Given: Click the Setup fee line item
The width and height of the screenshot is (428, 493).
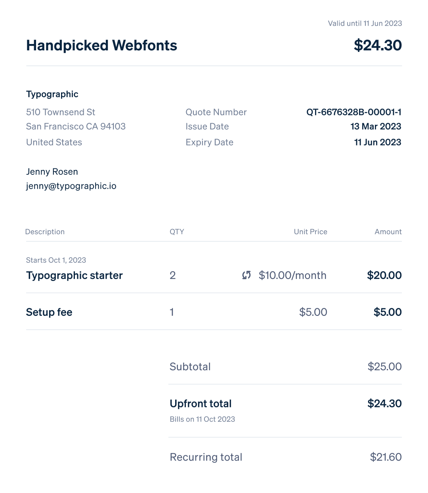Looking at the screenshot, I should pyautogui.click(x=49, y=312).
